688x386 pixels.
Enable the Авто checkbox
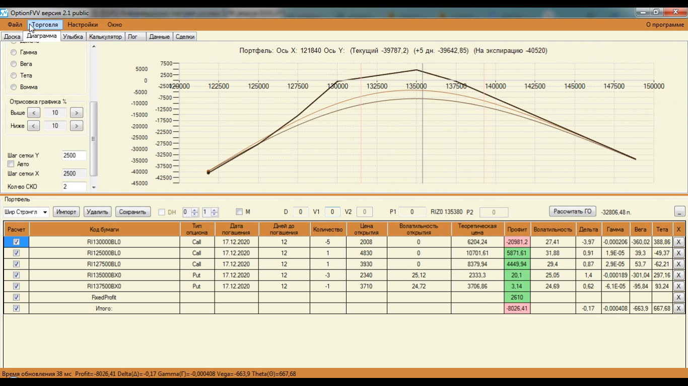tap(11, 164)
